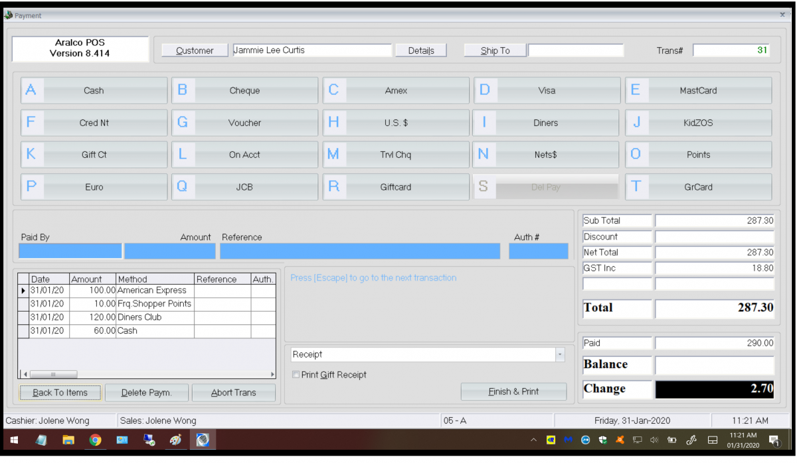
Task: Open Avast antivirus from the system tray
Action: 620,440
